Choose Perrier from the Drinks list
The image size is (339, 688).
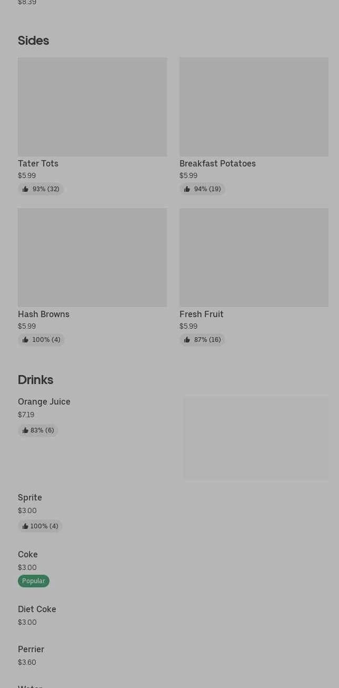pos(31,650)
